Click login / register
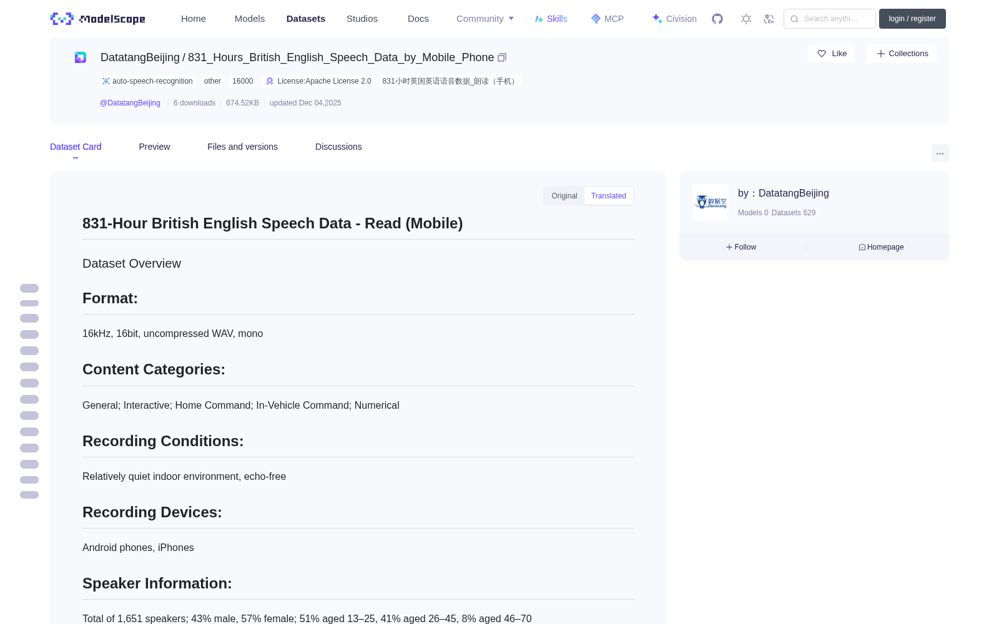The image size is (999, 624). pyautogui.click(x=912, y=19)
